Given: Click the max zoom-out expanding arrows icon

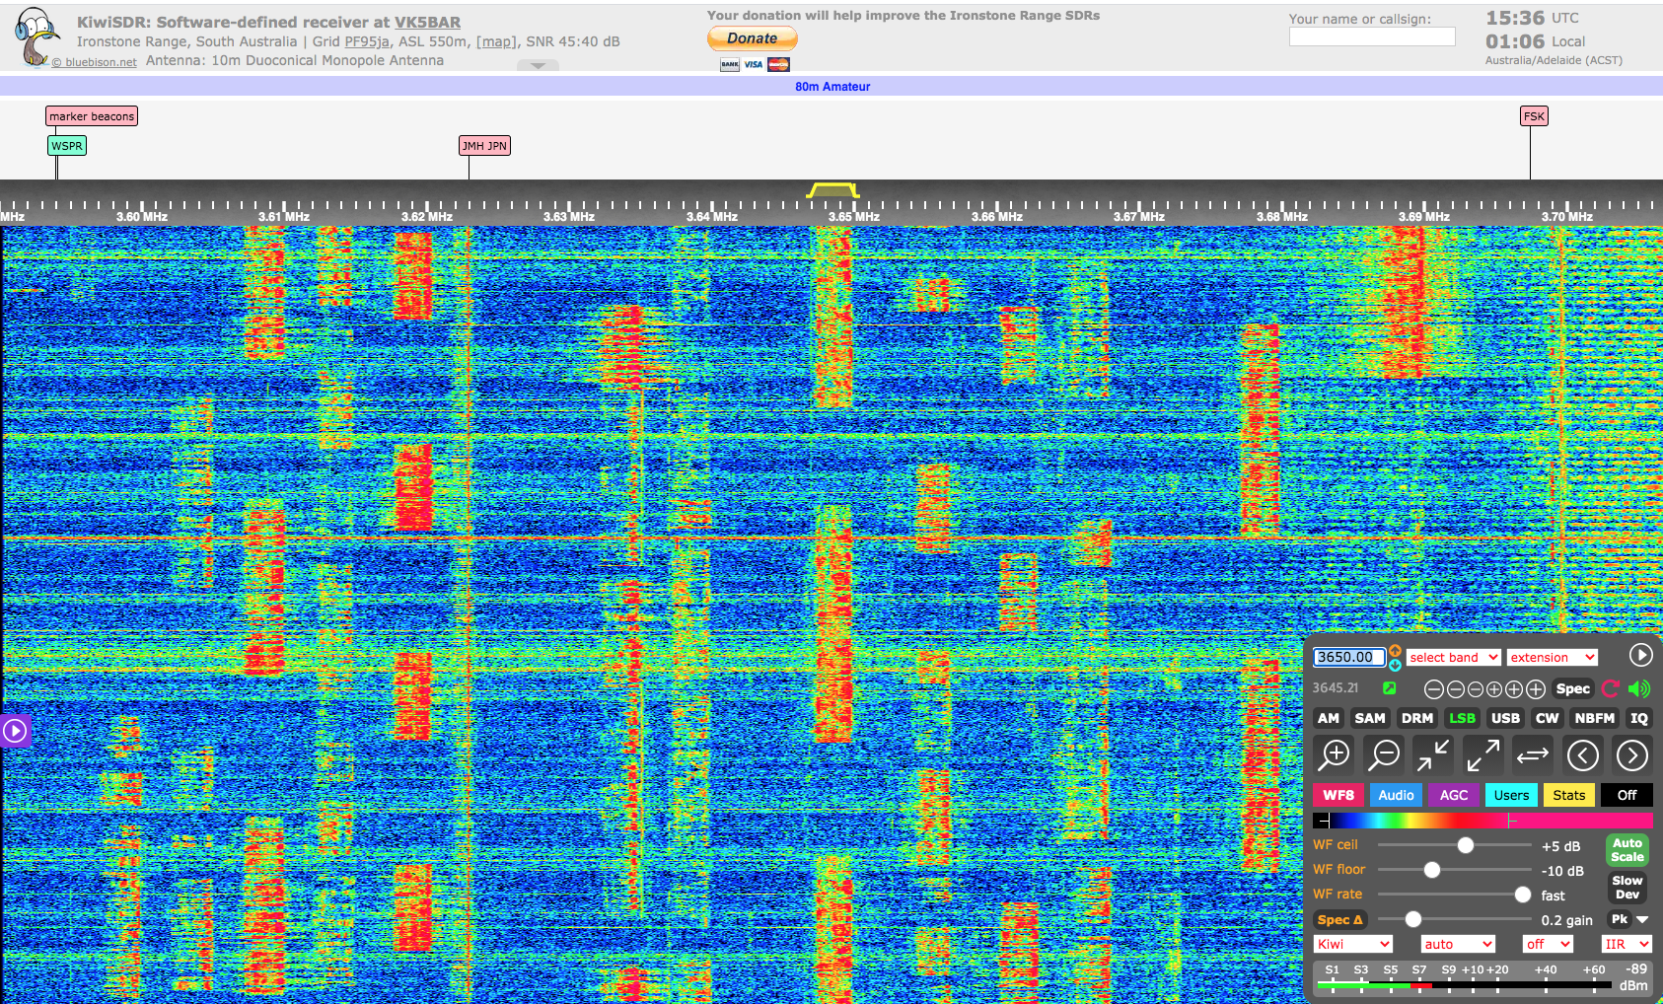Looking at the screenshot, I should click(1482, 755).
